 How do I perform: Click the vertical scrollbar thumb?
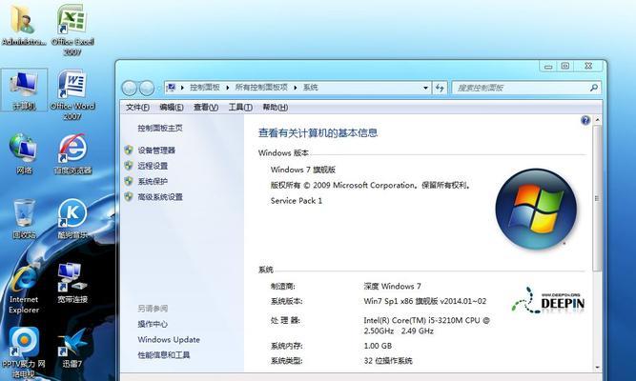(x=597, y=198)
